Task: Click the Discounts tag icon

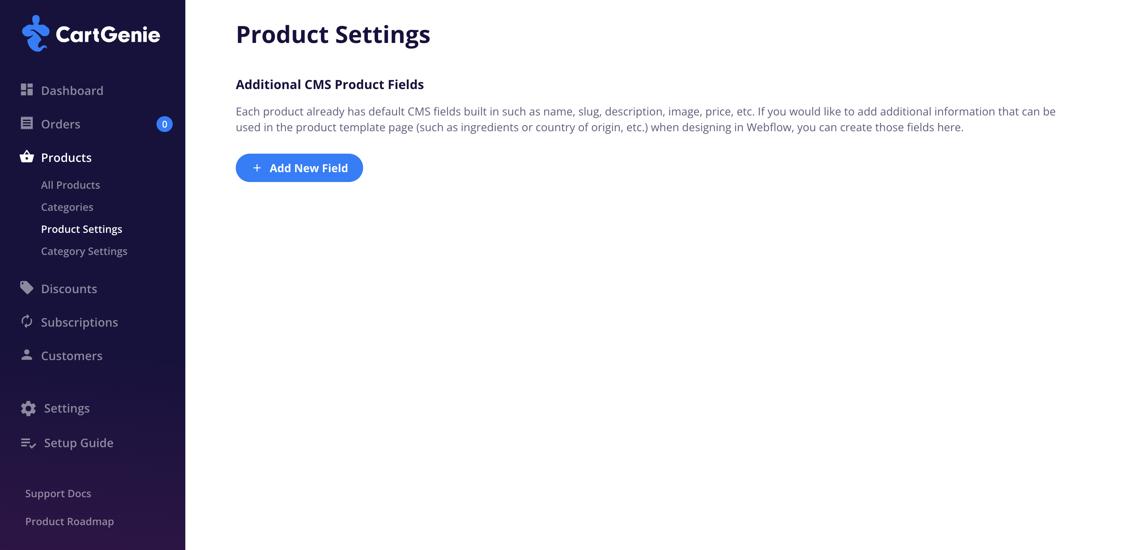Action: (27, 288)
